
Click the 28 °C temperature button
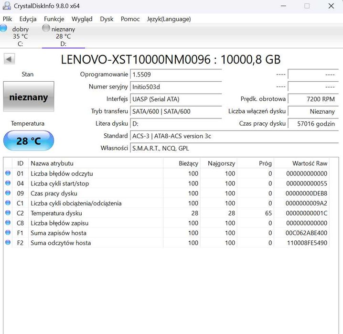29,140
